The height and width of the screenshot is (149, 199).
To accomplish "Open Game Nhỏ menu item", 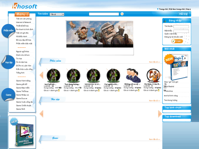I will tap(21, 109).
